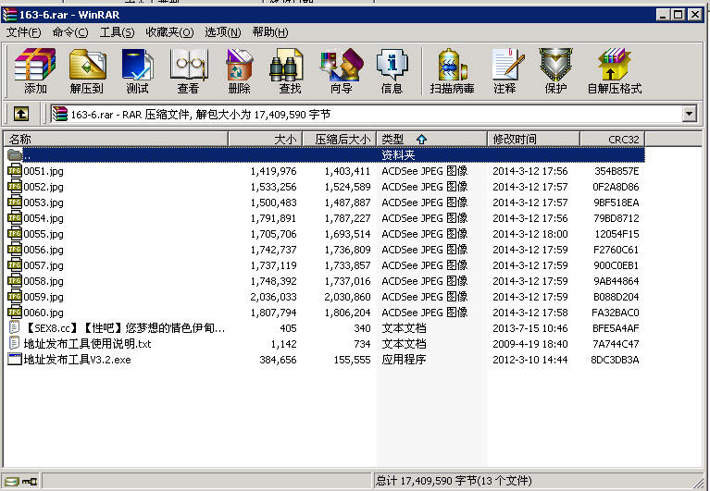Open the Commands (命令) menu
This screenshot has height=491, width=710.
click(70, 32)
